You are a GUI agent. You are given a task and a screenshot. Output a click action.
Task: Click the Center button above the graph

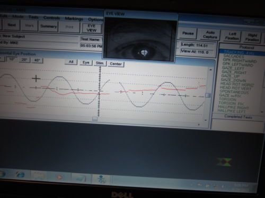tap(116, 64)
